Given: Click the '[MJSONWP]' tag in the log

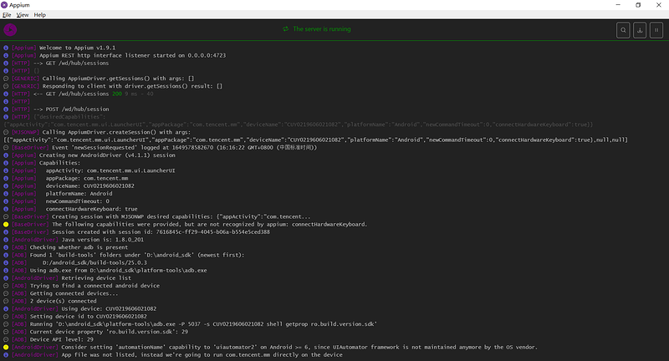Looking at the screenshot, I should tap(26, 132).
